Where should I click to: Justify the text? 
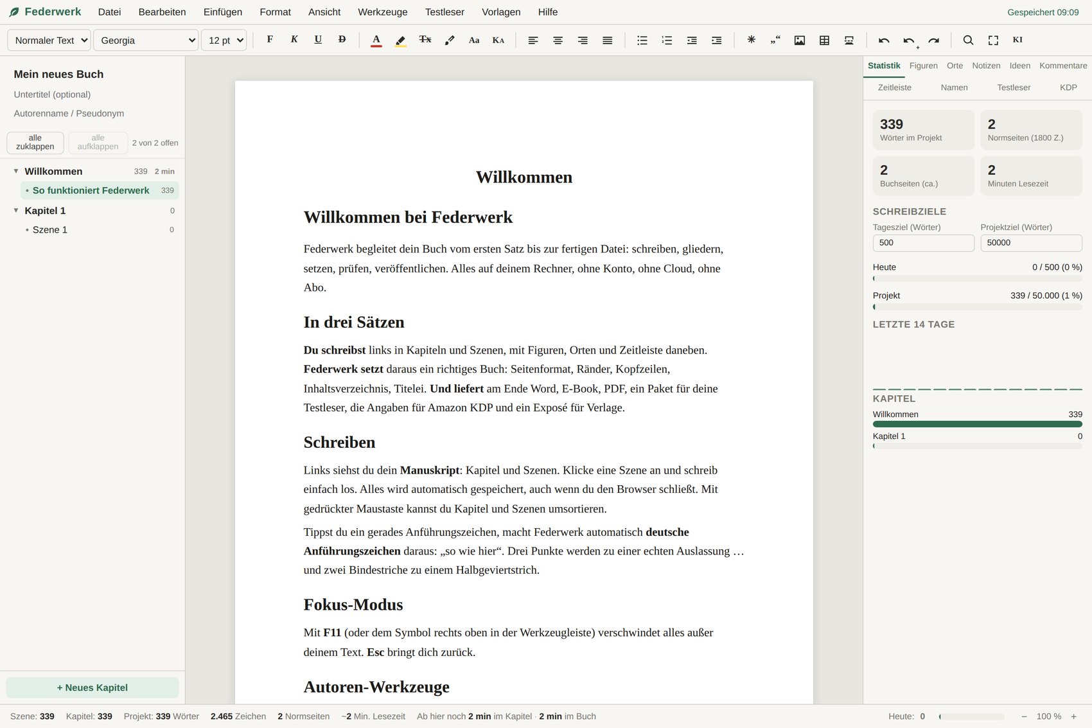tap(608, 40)
